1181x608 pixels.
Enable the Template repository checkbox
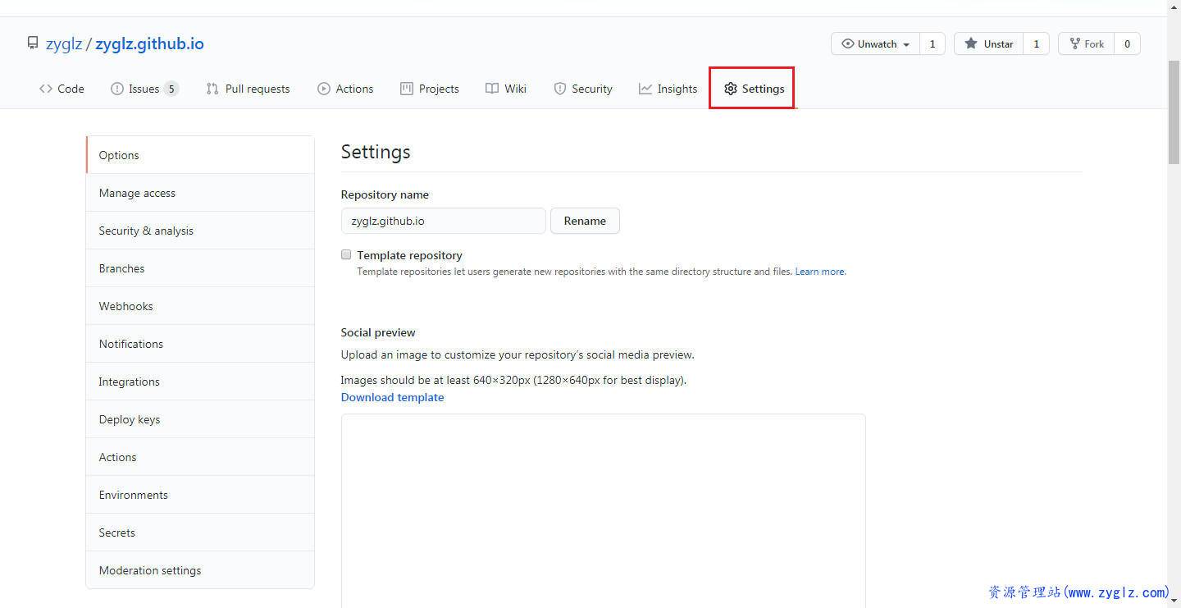[346, 255]
